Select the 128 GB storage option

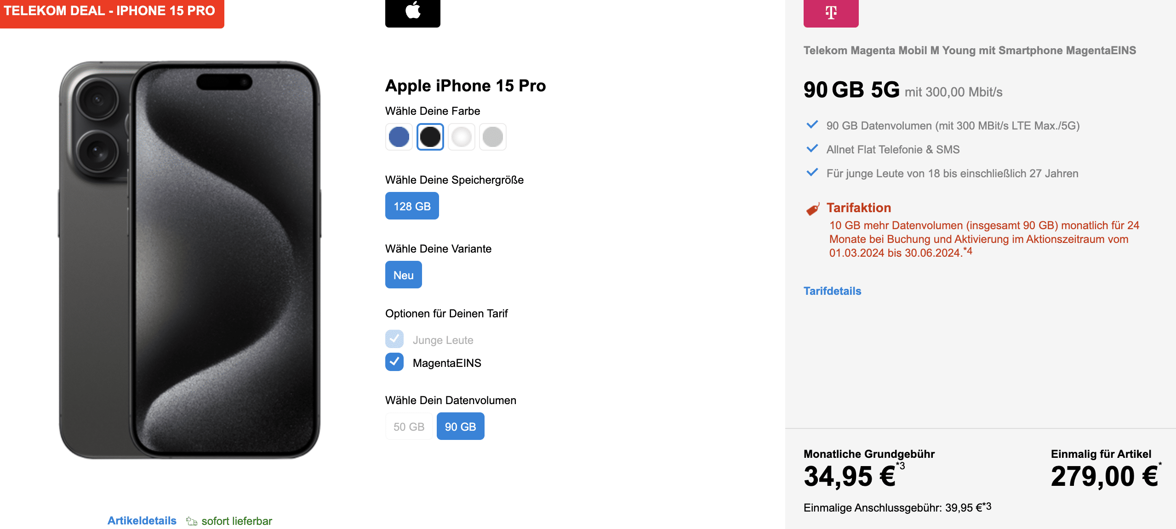[412, 206]
